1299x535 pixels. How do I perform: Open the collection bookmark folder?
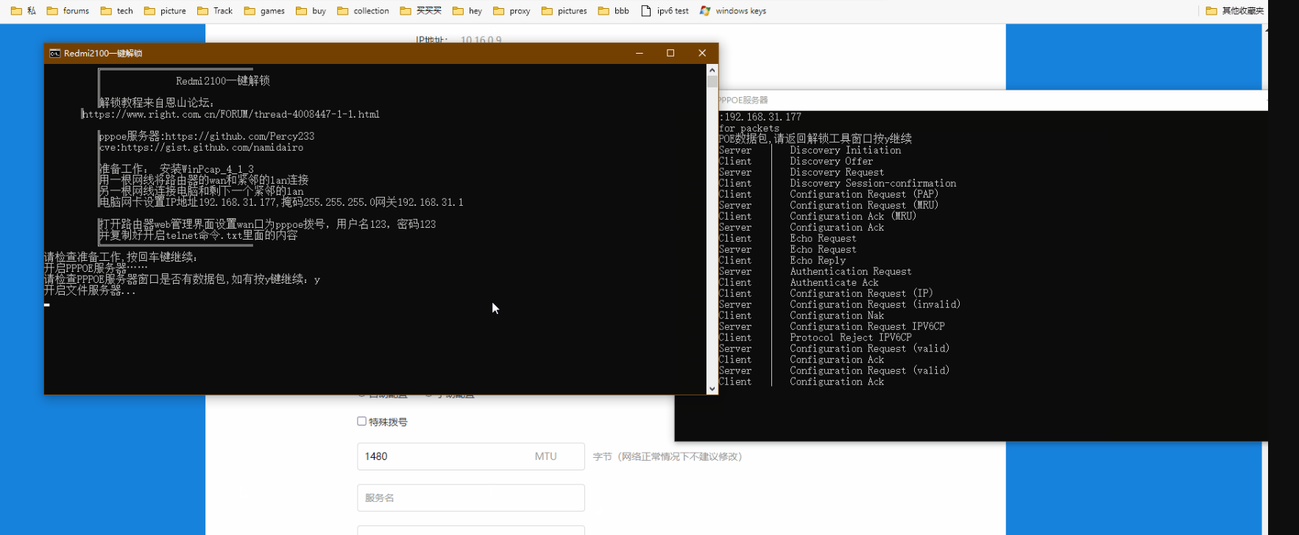363,11
